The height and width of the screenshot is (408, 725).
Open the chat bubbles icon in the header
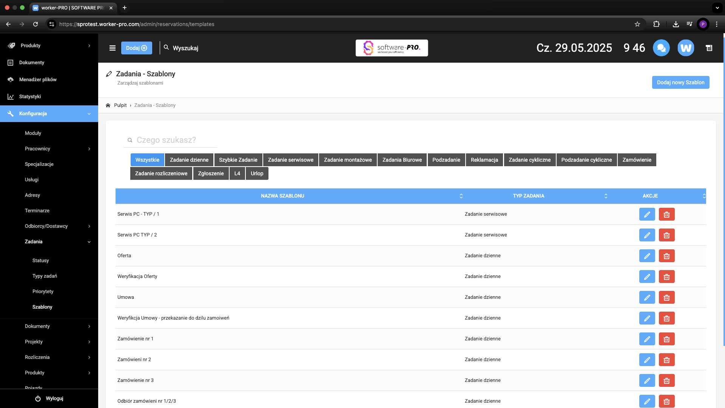(661, 48)
